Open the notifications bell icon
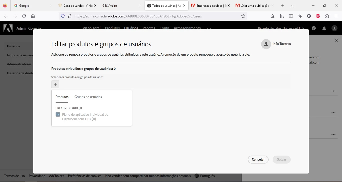342x182 pixels. (x=324, y=28)
